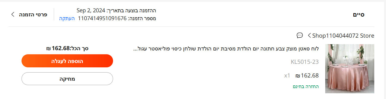
Task: Delete the order using the מחיקה button
Action: click(x=67, y=79)
